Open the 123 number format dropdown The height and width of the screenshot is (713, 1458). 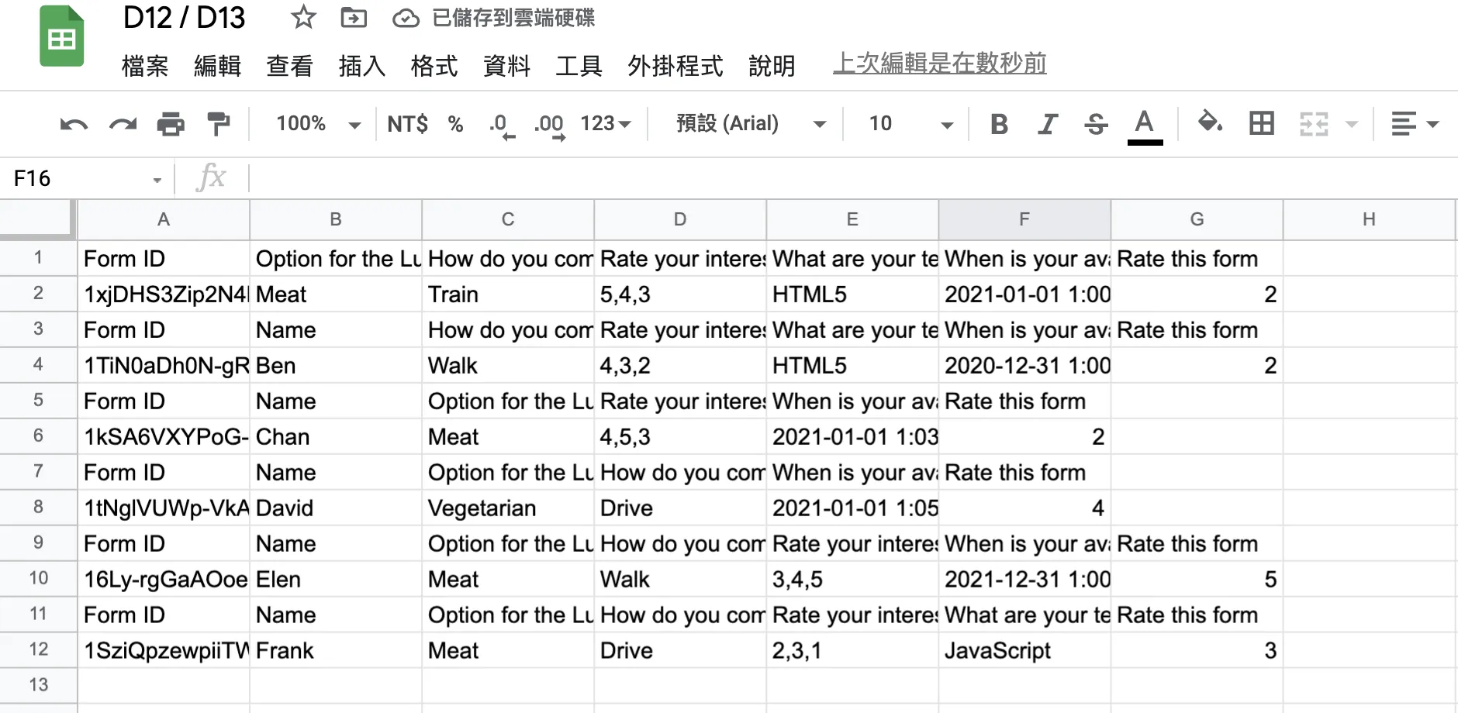(605, 123)
